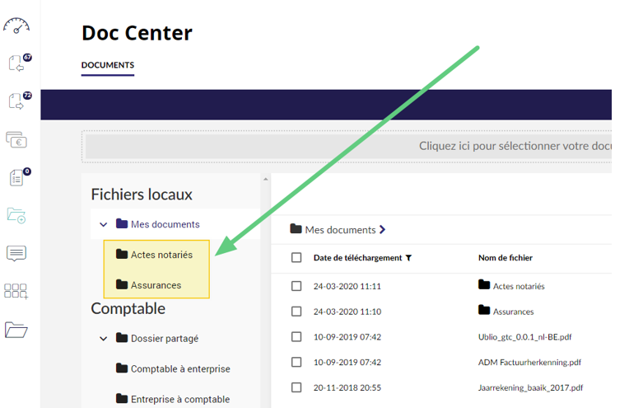Viewport: 643px width, 408px height.
Task: Open ADM Factuurherkenning.pdf file
Action: (529, 363)
